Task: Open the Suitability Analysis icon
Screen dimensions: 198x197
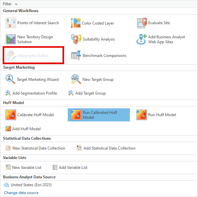Action: (x=76, y=39)
